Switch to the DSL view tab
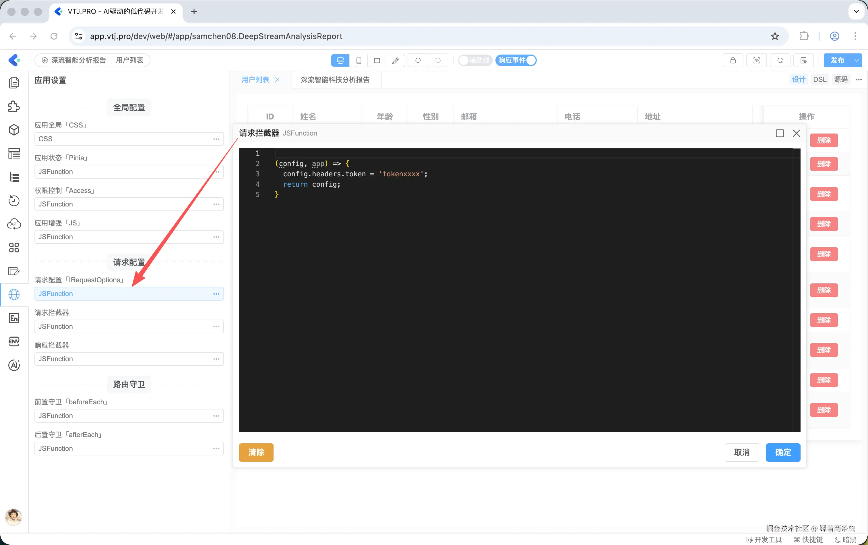The width and height of the screenshot is (868, 545). (x=819, y=80)
